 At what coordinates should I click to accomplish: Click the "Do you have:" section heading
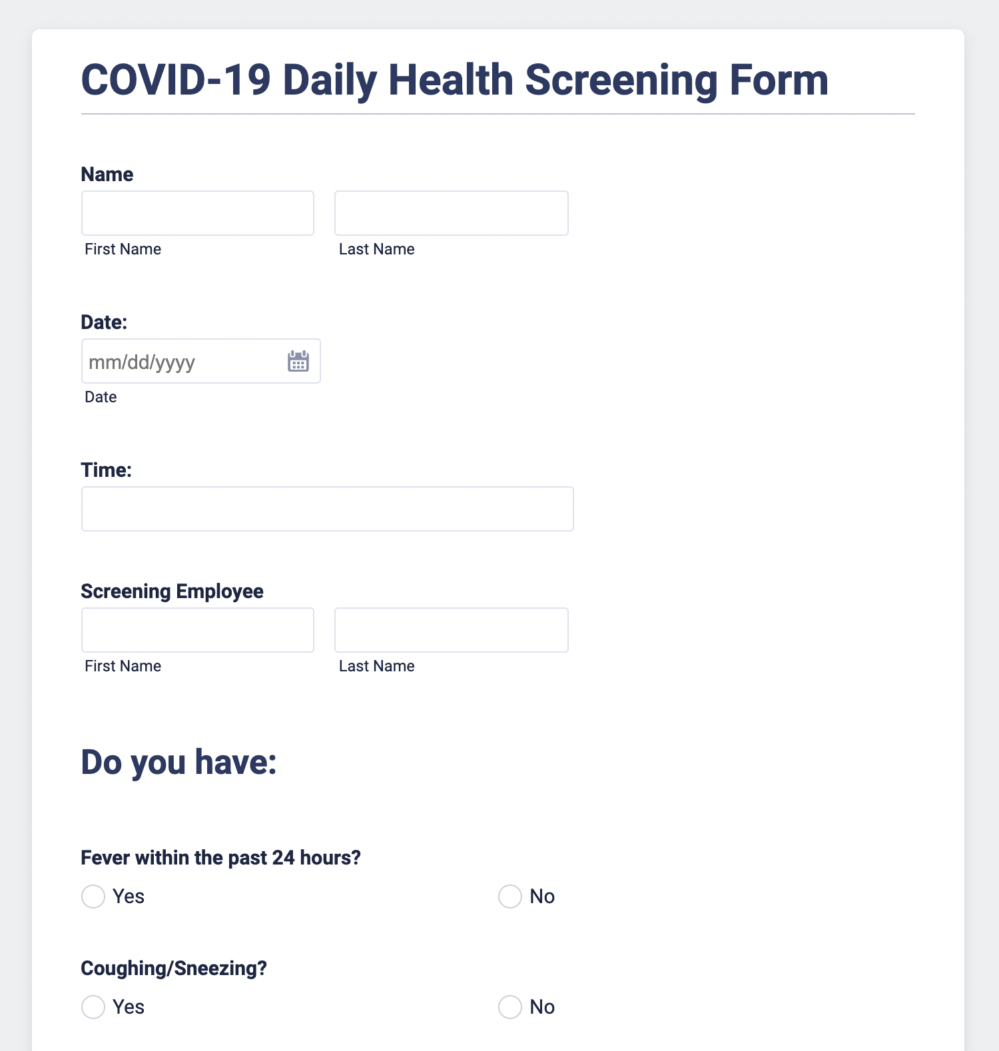(x=178, y=762)
